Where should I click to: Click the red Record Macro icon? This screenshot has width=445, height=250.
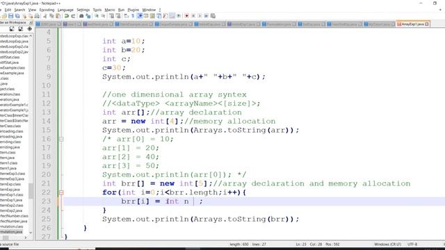coord(186,16)
